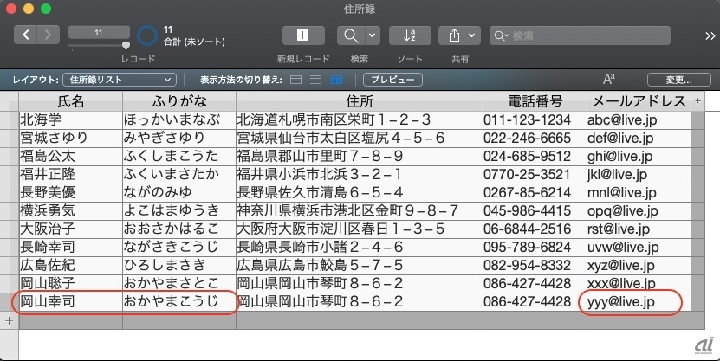
Task: Switch to Table view
Action: (x=336, y=80)
